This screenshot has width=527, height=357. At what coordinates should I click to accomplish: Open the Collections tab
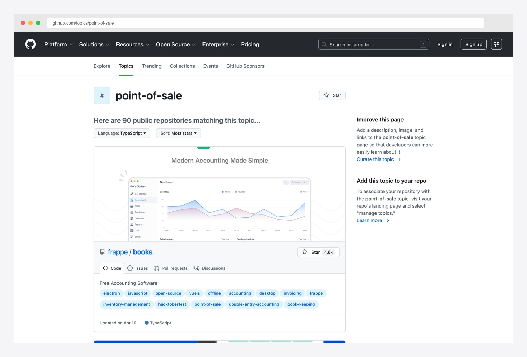[182, 66]
